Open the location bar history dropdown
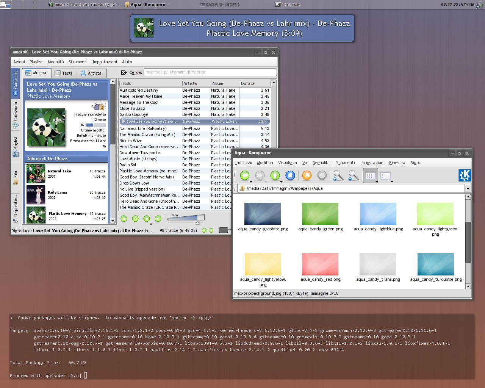This screenshot has width=485, height=388. click(x=468, y=188)
